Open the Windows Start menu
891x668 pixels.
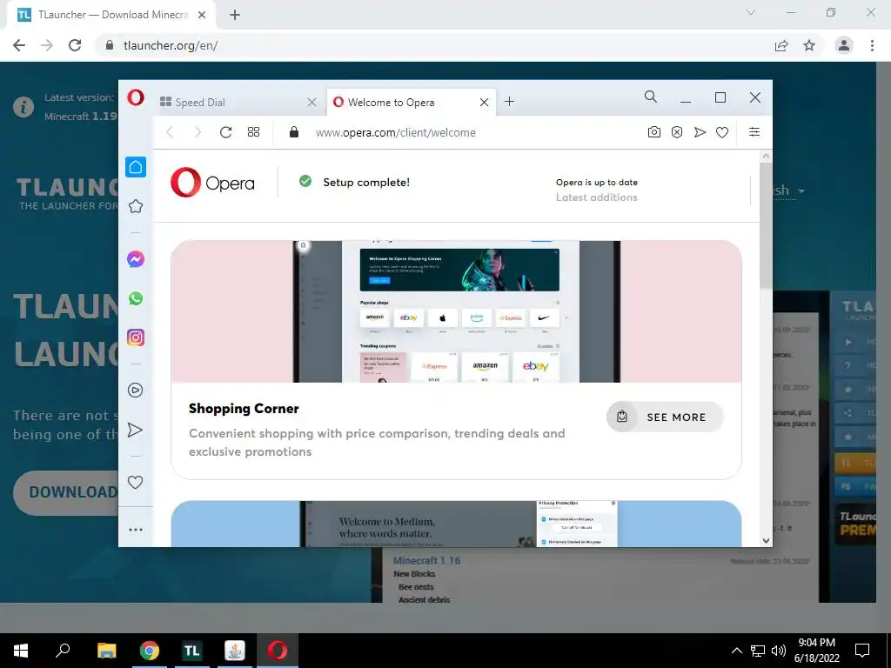pyautogui.click(x=21, y=651)
